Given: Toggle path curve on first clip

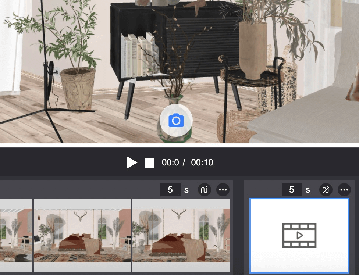Looking at the screenshot, I should (205, 190).
